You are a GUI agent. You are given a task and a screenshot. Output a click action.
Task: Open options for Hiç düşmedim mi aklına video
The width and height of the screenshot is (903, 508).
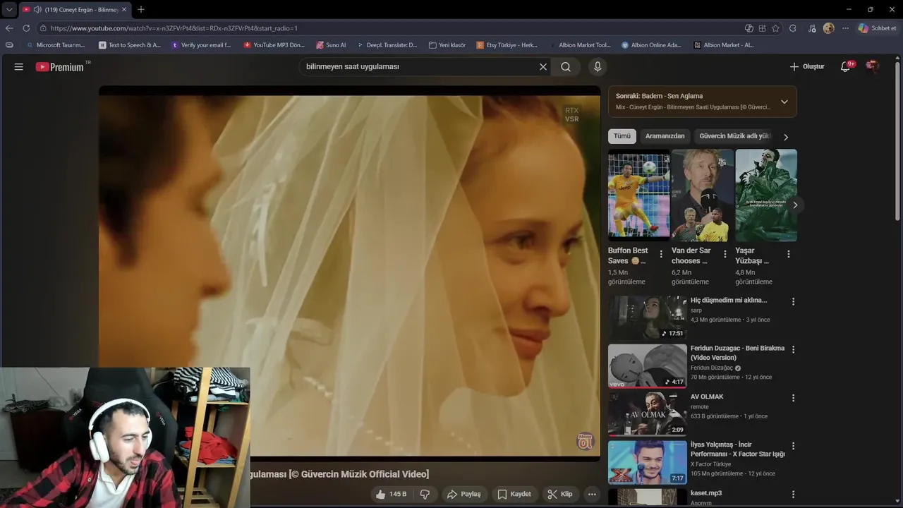point(793,301)
